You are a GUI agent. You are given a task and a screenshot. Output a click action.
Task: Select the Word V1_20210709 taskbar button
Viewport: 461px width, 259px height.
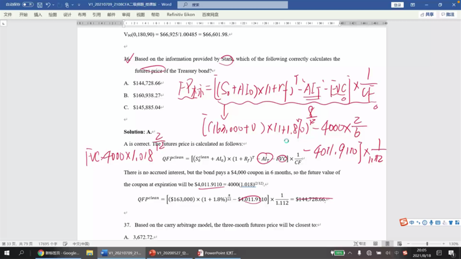(122, 253)
